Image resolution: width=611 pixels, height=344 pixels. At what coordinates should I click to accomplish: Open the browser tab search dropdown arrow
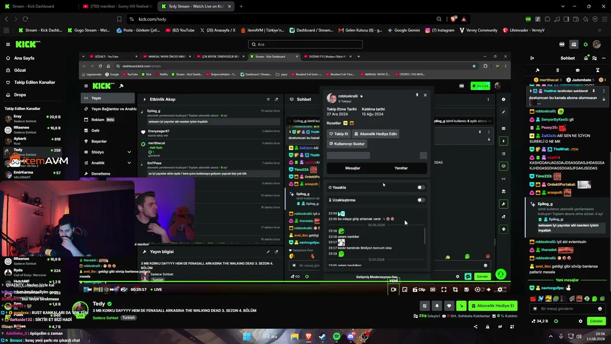click(563, 6)
